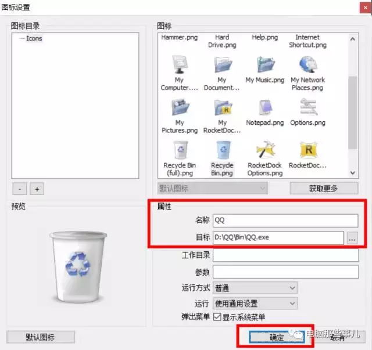Choose the My RocketDock folder icon

coord(223,107)
